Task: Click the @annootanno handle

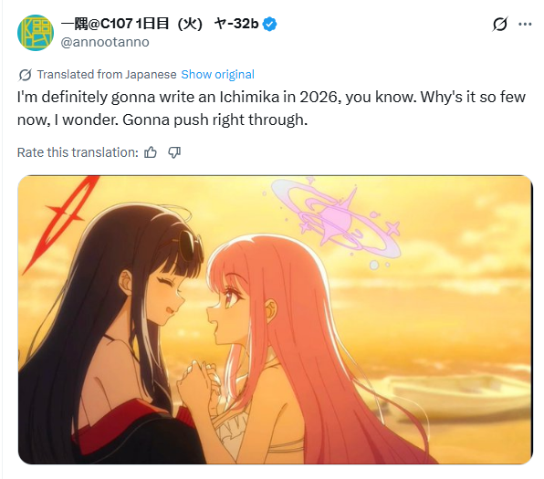Action: click(x=105, y=42)
